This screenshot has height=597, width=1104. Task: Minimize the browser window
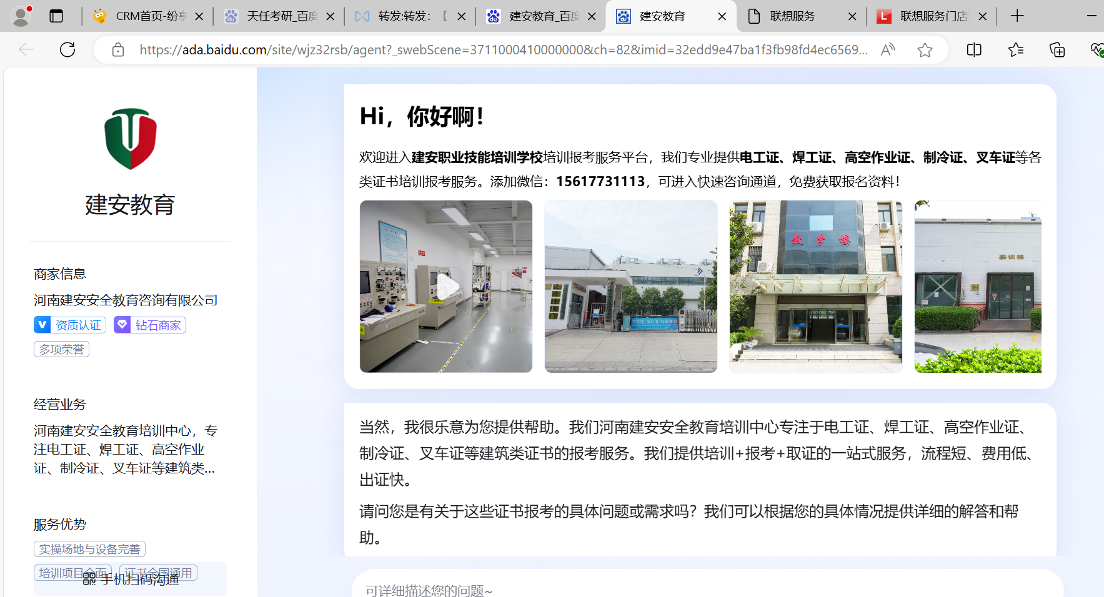click(1093, 16)
